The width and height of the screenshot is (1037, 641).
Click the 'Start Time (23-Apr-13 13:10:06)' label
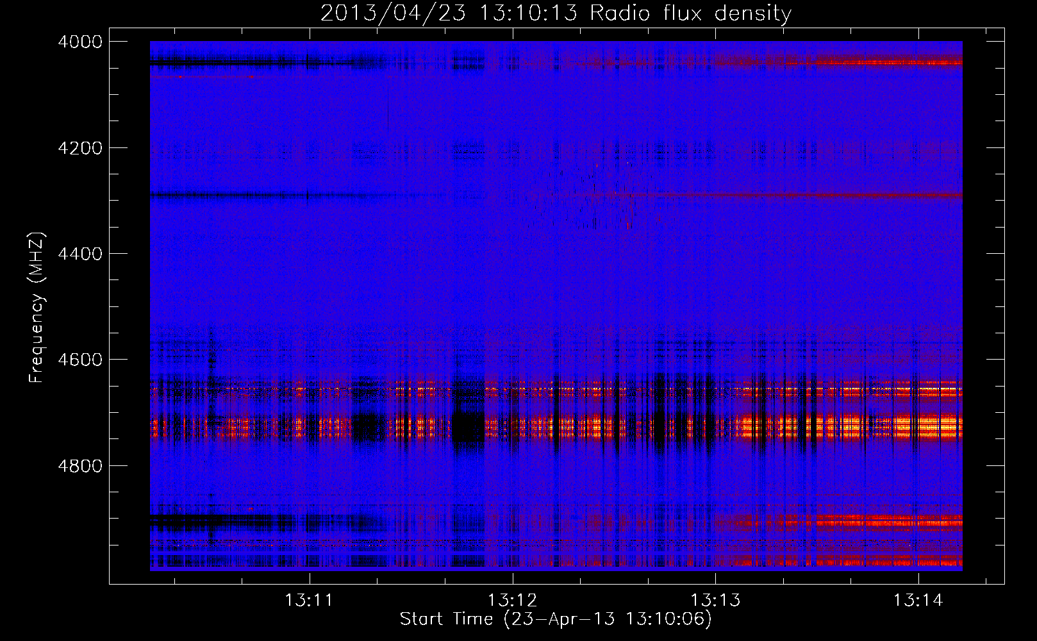click(556, 619)
